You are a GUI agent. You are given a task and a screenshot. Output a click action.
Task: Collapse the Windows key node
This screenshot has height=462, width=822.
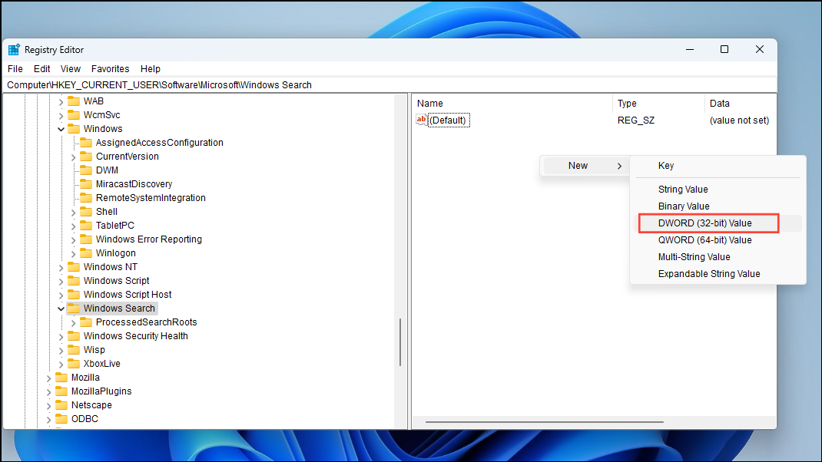(x=61, y=129)
